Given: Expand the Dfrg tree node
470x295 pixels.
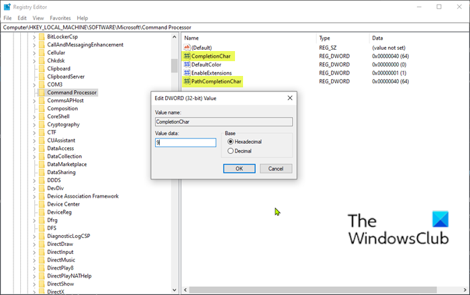Looking at the screenshot, I should (x=34, y=220).
